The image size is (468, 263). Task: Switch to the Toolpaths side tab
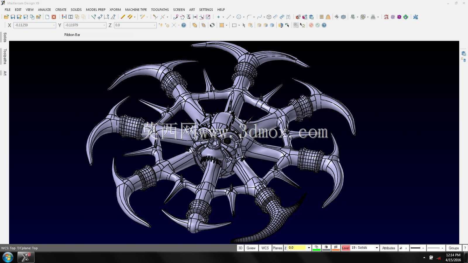pos(5,56)
